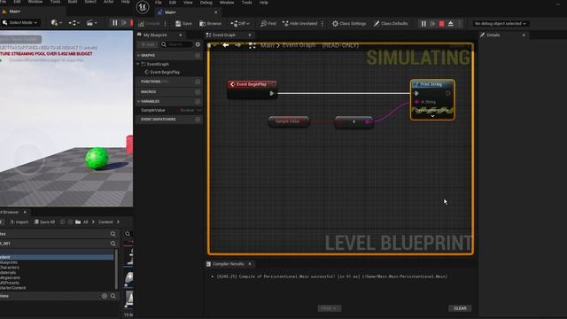Open blueprint editor Edit menu
567x319 pixels.
(x=173, y=3)
